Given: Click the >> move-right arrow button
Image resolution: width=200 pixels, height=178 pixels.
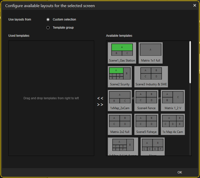Looking at the screenshot, I should point(100,105).
